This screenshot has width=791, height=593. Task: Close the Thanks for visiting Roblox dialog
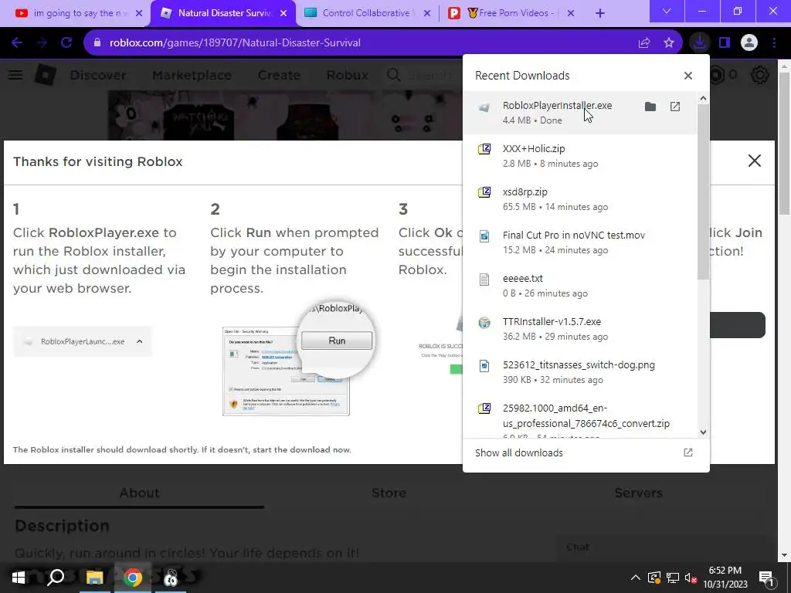point(755,161)
